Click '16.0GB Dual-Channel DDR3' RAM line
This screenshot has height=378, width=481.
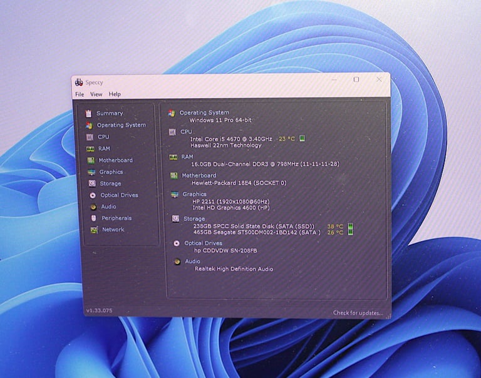(x=266, y=164)
